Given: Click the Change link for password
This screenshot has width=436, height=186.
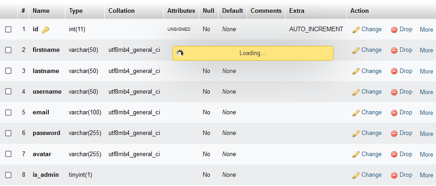Looking at the screenshot, I should (x=371, y=133).
